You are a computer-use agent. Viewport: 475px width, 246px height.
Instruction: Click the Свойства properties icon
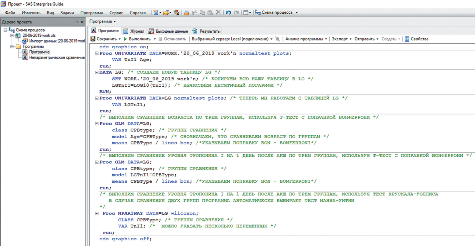pyautogui.click(x=407, y=39)
